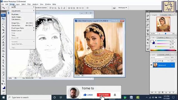Click the red Subscribe button
Screen dimensions: 178x100
coord(104,95)
